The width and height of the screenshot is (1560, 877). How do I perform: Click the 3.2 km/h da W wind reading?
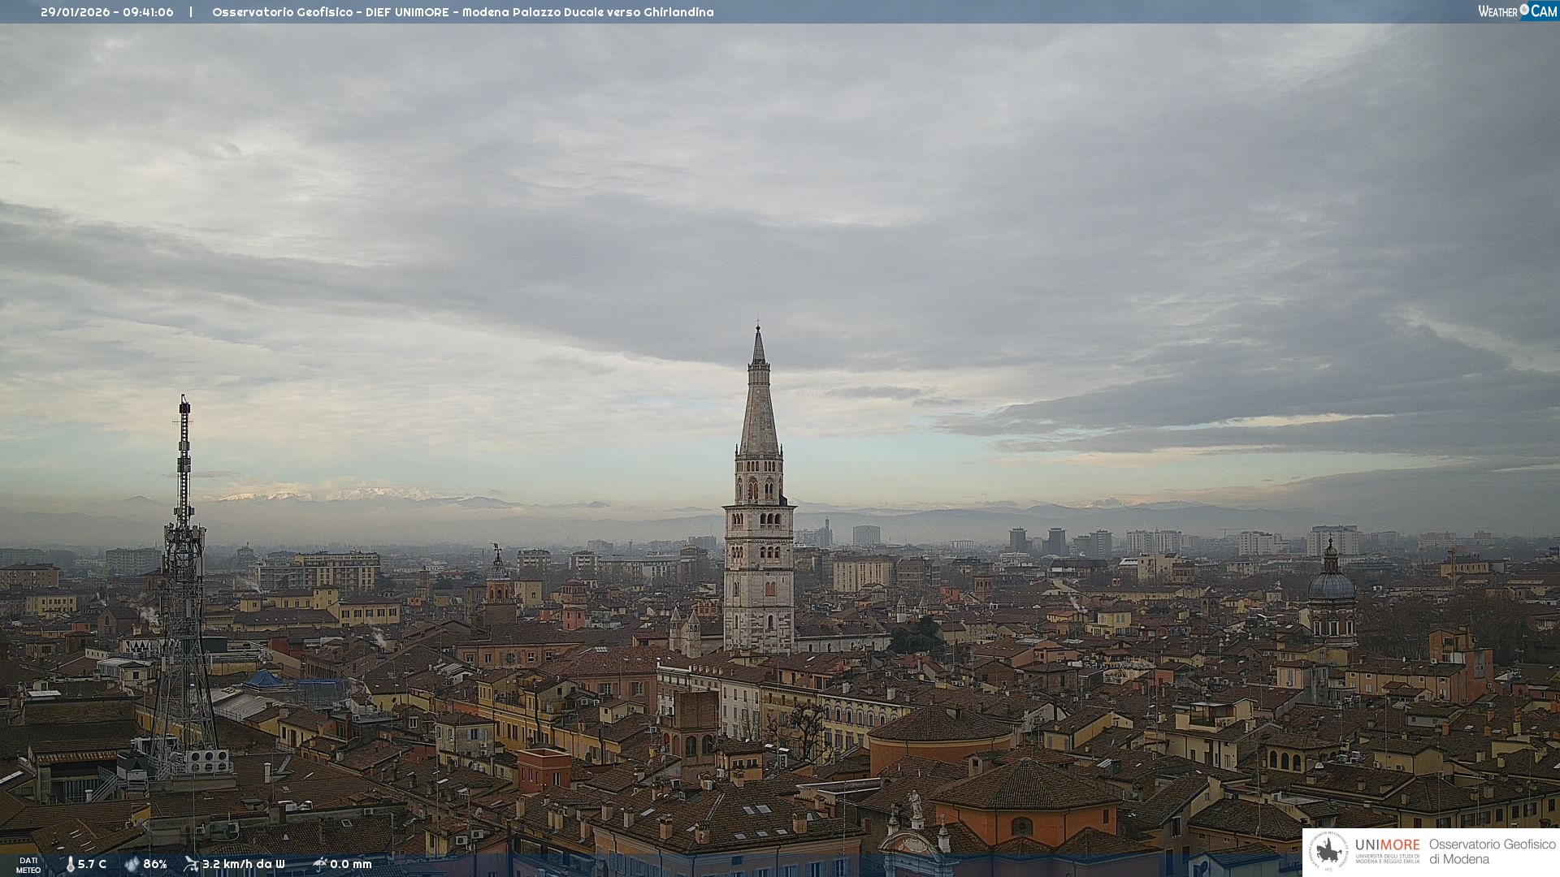pyautogui.click(x=244, y=864)
